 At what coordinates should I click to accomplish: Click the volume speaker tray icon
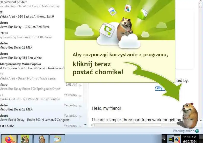pyautogui.click(x=177, y=139)
